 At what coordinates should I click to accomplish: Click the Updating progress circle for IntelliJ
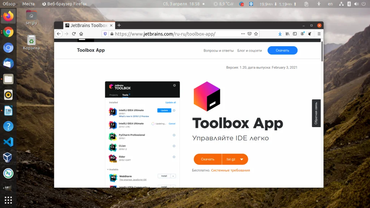153,123
